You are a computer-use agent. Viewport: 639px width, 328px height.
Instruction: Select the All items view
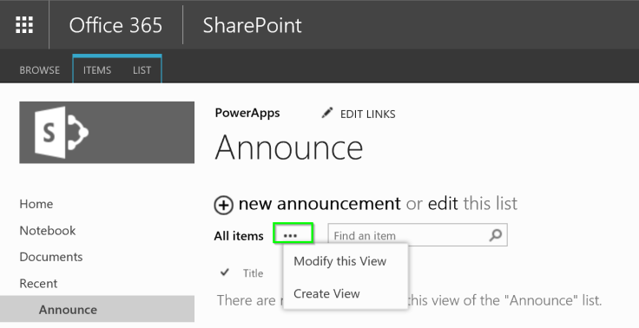(x=239, y=236)
